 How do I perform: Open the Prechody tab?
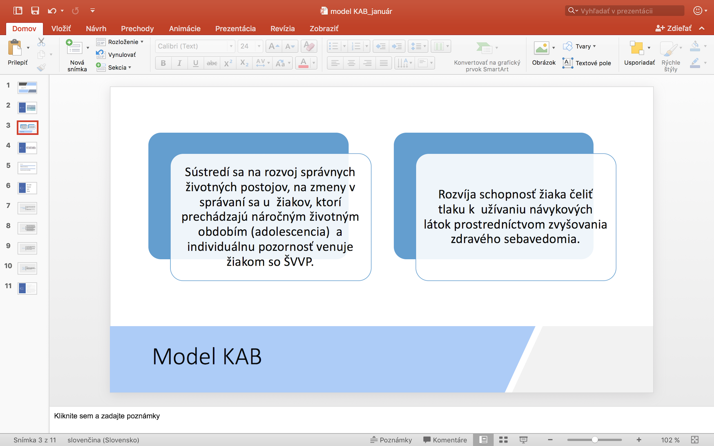137,29
